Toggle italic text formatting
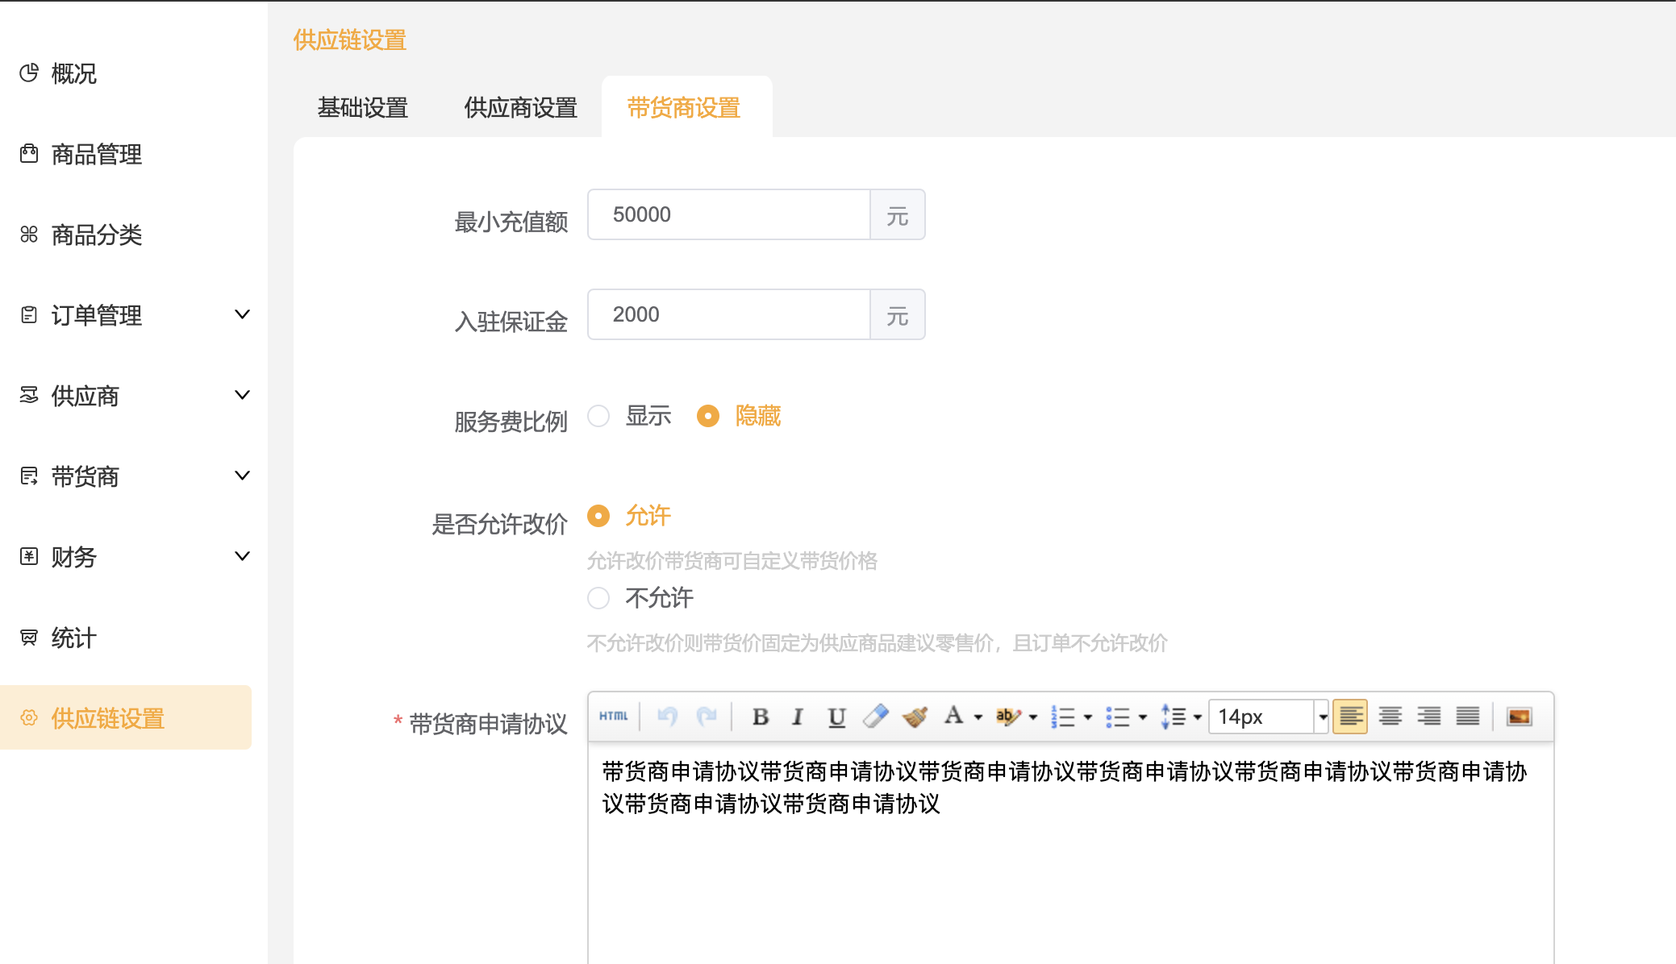Viewport: 1676px width, 964px height. 797,717
